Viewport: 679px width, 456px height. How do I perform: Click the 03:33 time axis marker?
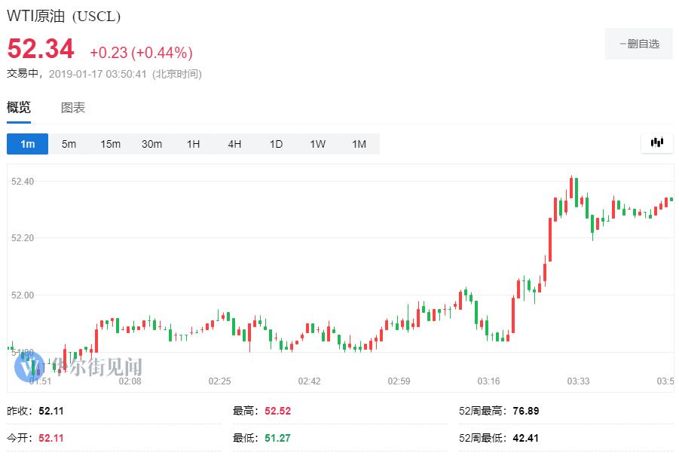(578, 381)
